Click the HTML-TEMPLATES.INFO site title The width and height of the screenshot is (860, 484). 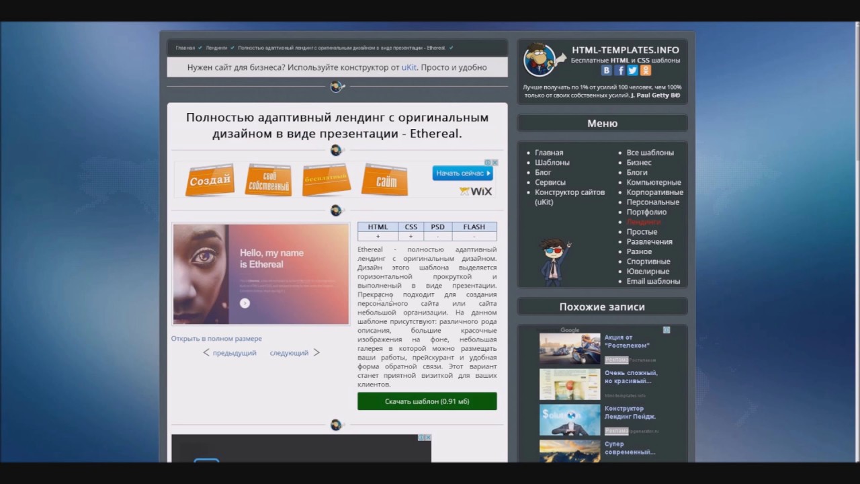tap(626, 50)
